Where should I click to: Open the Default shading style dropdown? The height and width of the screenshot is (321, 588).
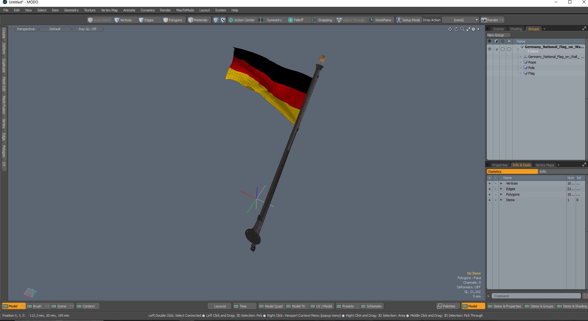pos(55,29)
